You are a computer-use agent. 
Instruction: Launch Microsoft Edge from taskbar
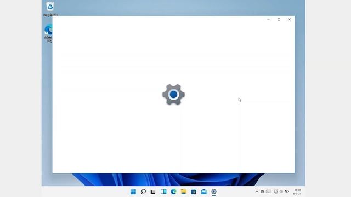(x=173, y=192)
